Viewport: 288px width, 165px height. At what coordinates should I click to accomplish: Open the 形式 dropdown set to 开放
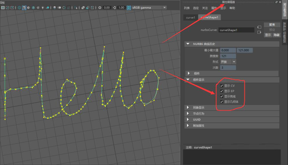click(234, 62)
